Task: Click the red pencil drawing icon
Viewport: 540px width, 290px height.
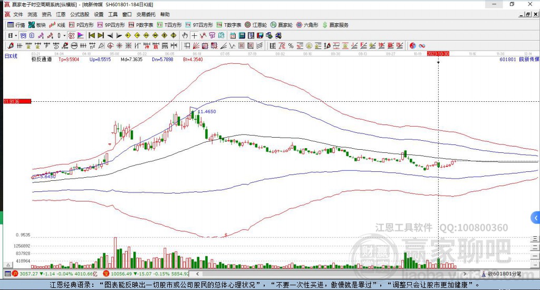Action: click(11, 46)
